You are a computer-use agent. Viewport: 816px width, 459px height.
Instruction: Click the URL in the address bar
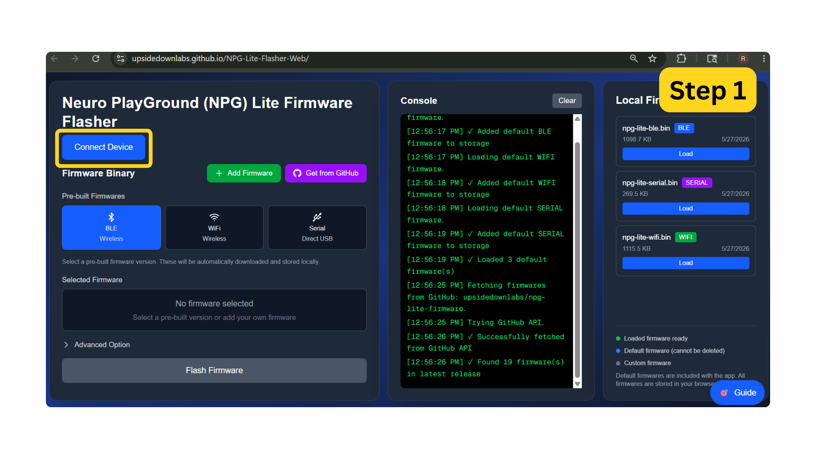[220, 59]
